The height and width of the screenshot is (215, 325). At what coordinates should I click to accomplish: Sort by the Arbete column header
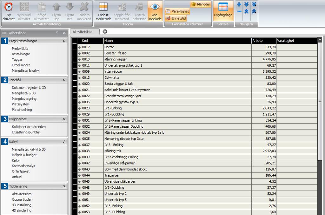click(x=264, y=41)
